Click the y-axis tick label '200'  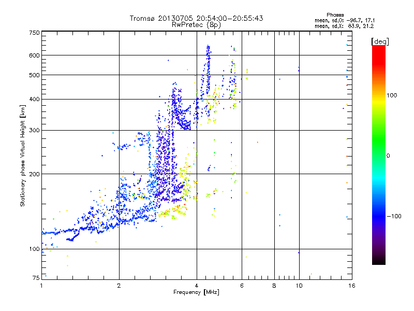point(34,174)
